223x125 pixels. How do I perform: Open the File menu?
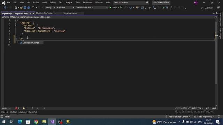click(8, 2)
